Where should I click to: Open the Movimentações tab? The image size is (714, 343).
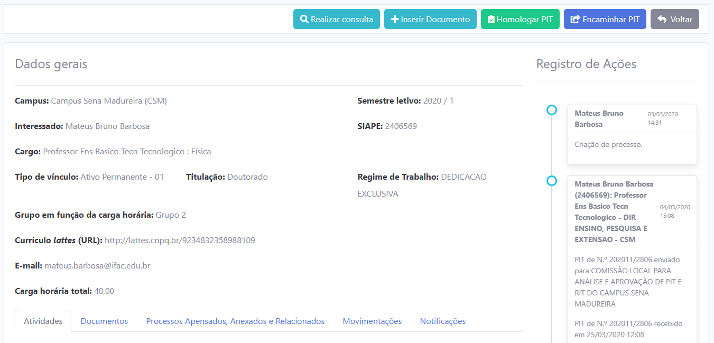tap(372, 321)
